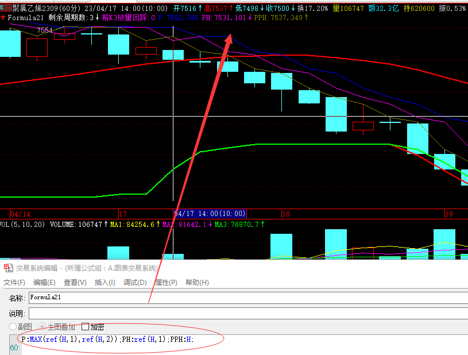
Task: Click the 交易系统编辑 window title text
Action: pos(37,268)
